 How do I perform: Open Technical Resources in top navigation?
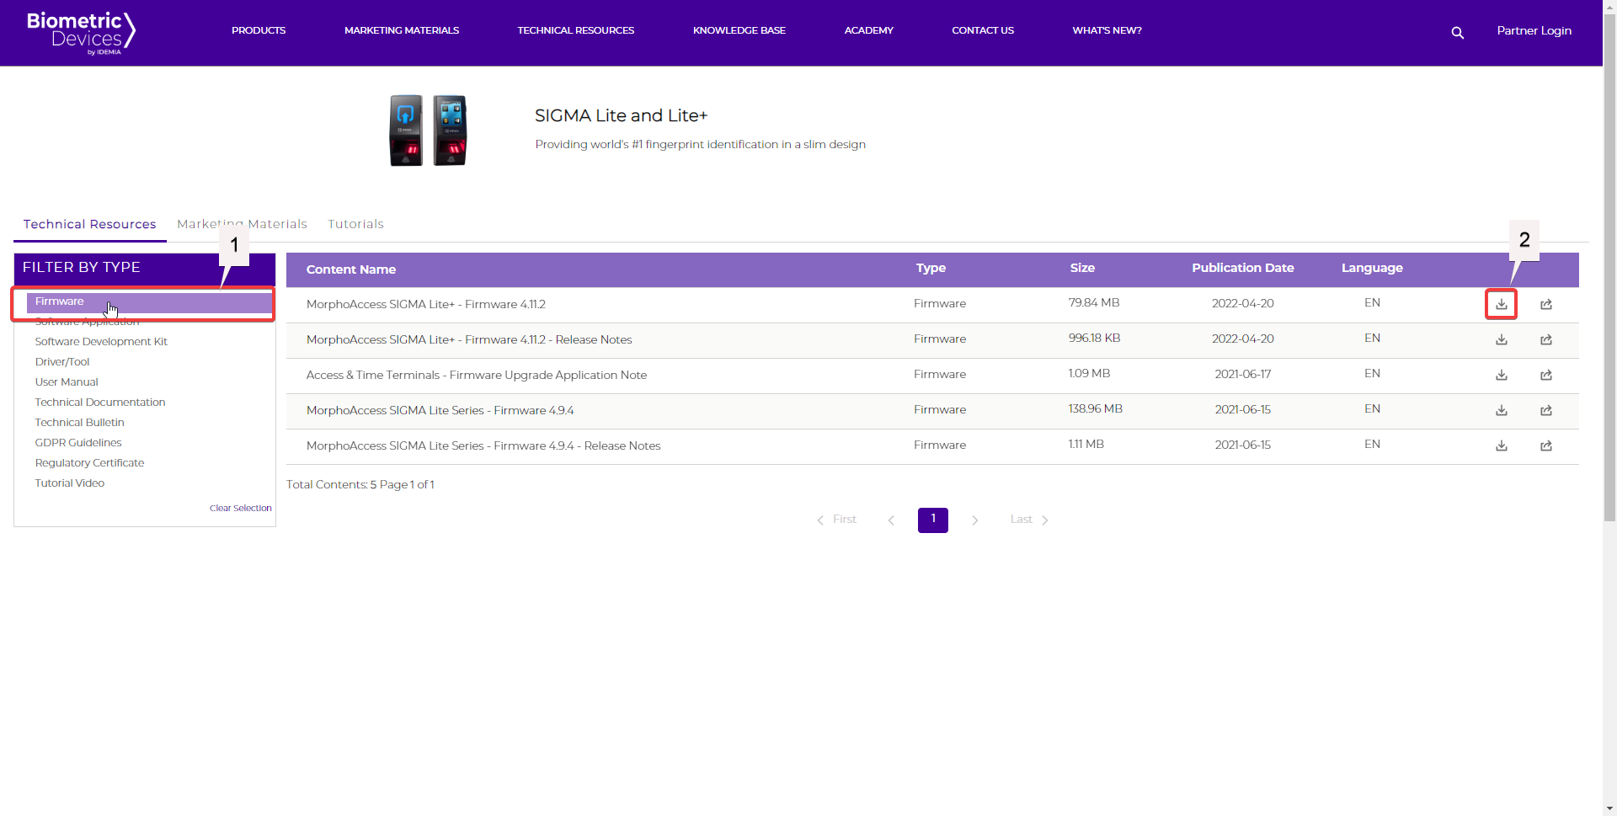click(576, 30)
